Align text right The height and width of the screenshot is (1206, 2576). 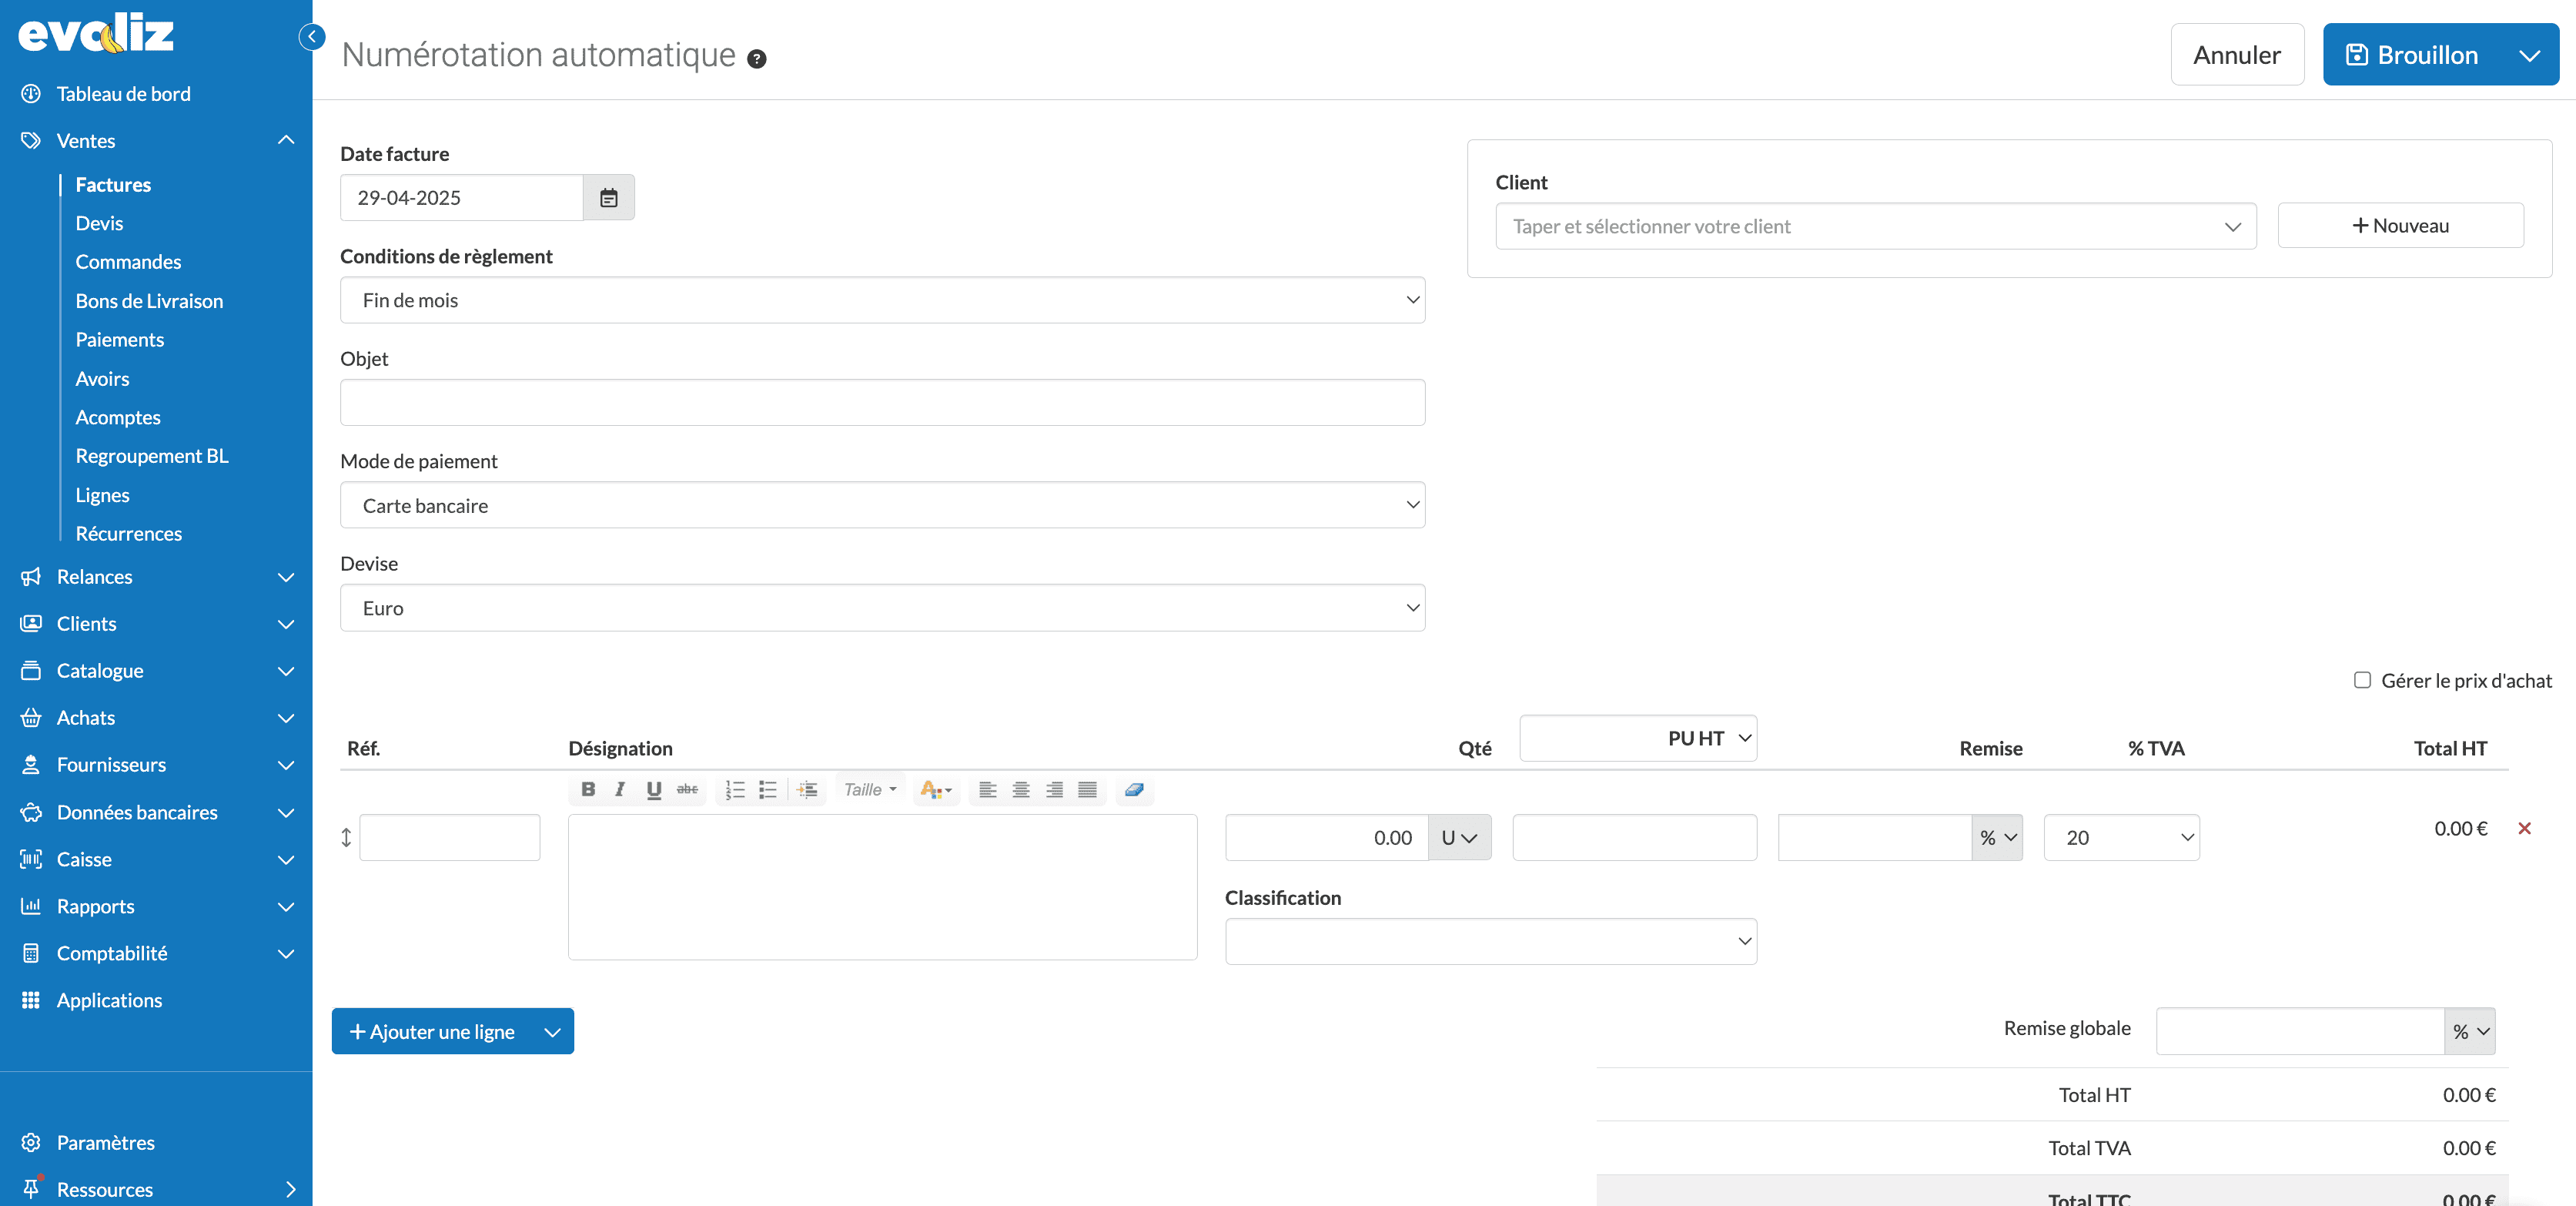click(1054, 789)
